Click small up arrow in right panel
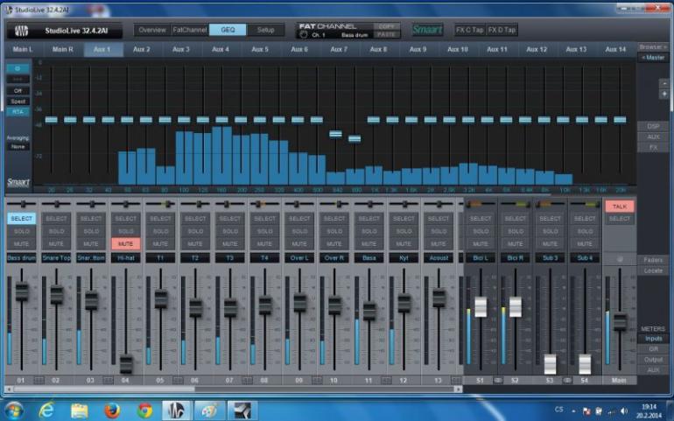674x421 pixels. point(664,83)
